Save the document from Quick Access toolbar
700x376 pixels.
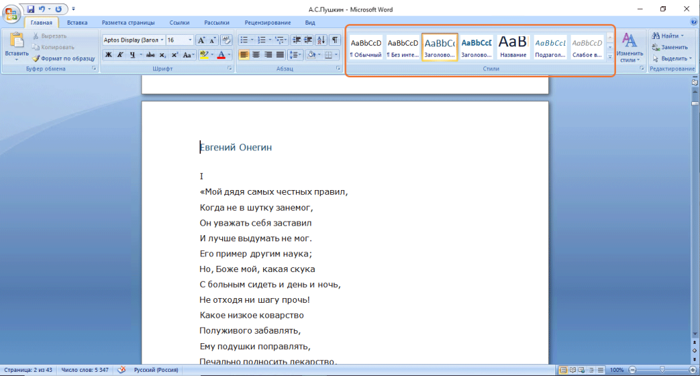click(30, 9)
